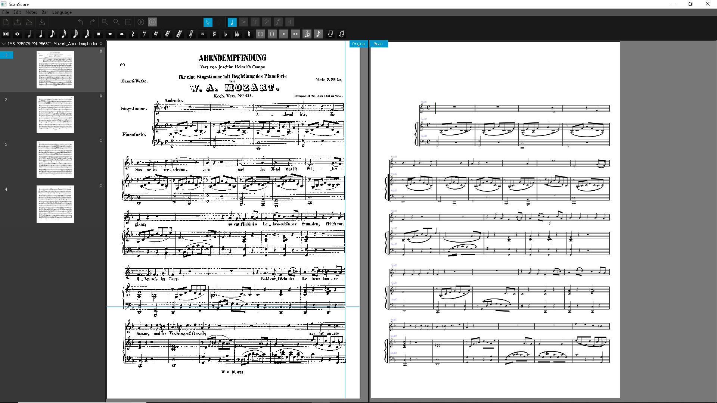
Task: Click the Original view label
Action: coord(358,44)
